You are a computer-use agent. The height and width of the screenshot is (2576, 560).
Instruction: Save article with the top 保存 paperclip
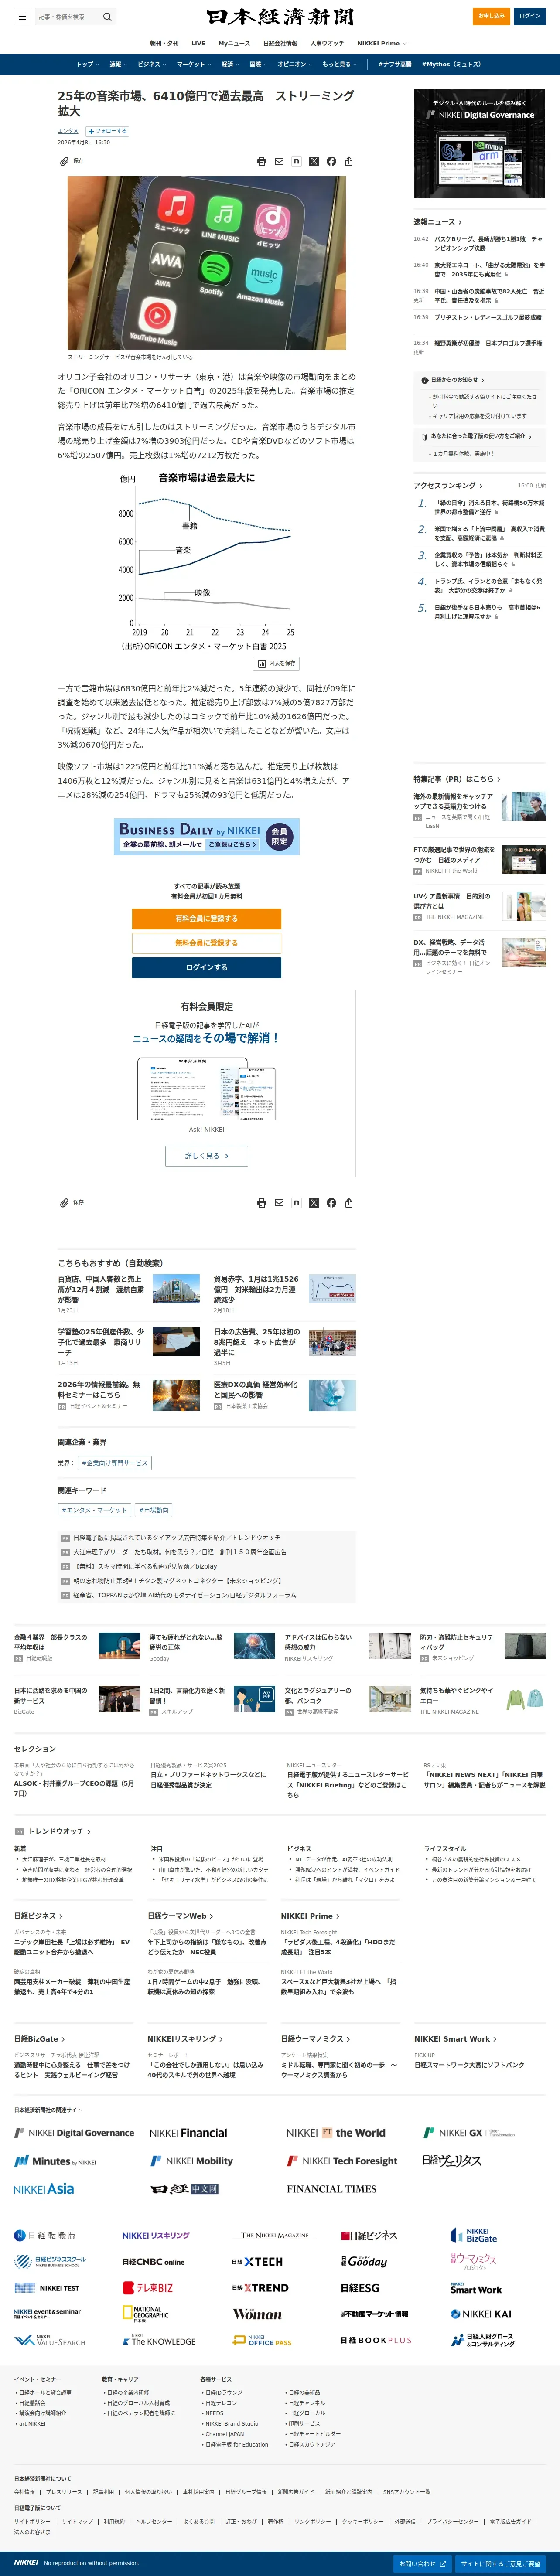pyautogui.click(x=71, y=161)
